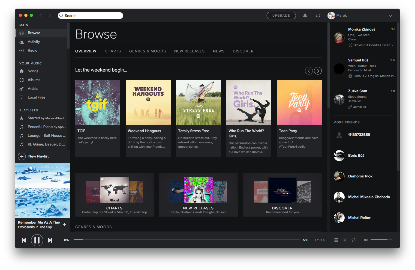Go forward with the navigation arrow
The image size is (415, 270).
tap(50, 15)
